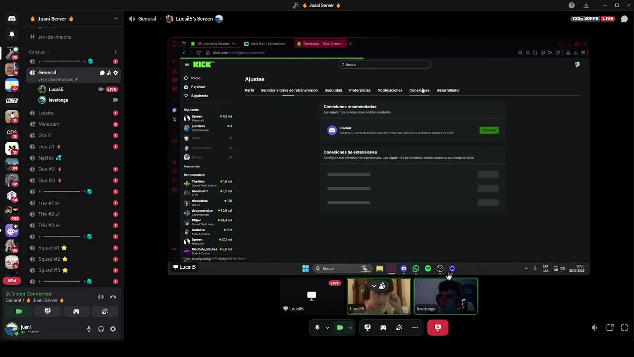Open more options ellipsis in call bar
Screen dimensions: 634x357
(415, 328)
